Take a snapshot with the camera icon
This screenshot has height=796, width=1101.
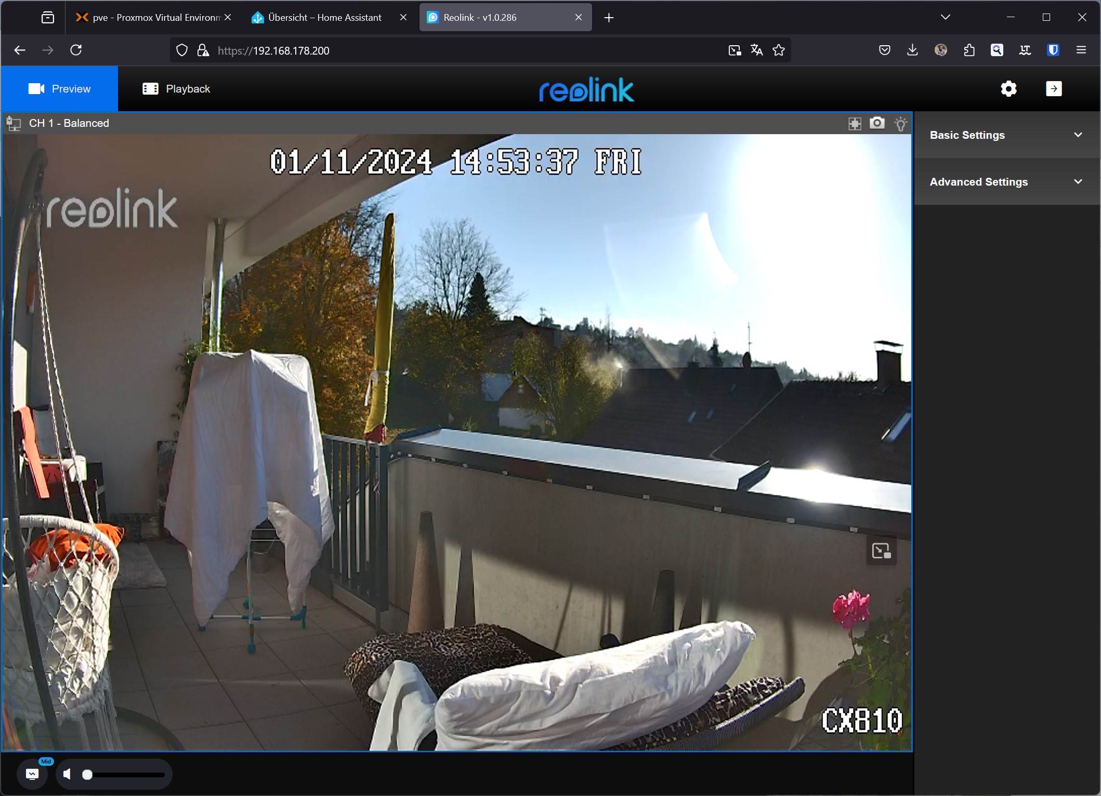877,123
